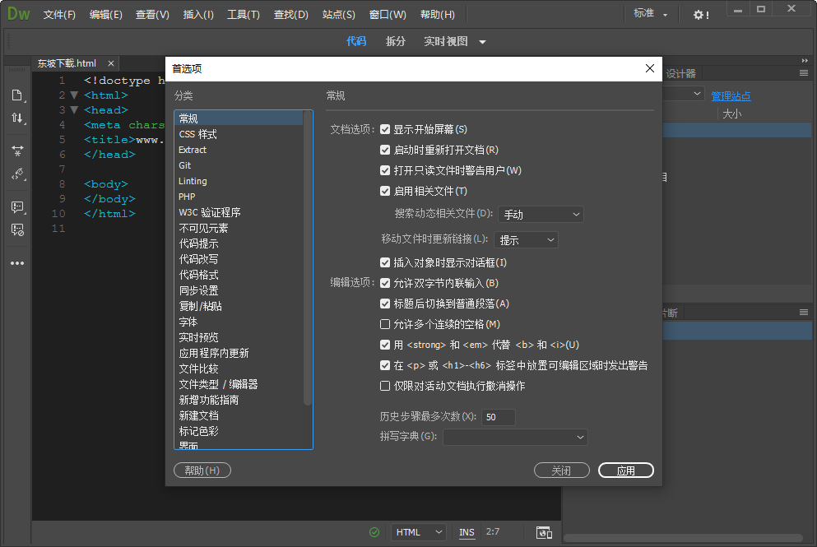The height and width of the screenshot is (547, 817).
Task: Click the Format Source Code icon
Action: (17, 174)
